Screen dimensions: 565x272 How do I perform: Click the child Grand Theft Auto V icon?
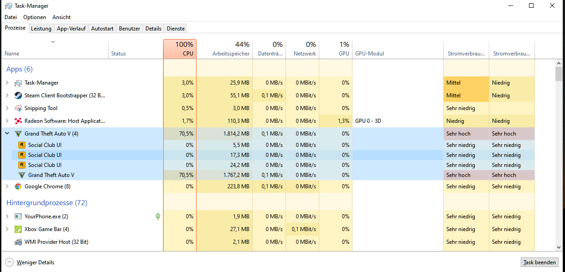click(x=22, y=175)
